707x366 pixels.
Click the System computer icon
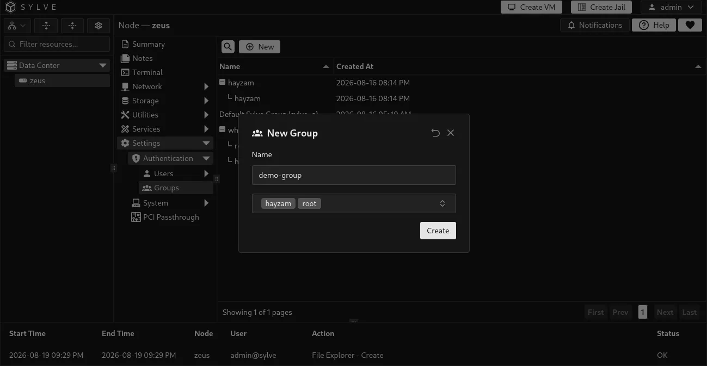click(136, 203)
